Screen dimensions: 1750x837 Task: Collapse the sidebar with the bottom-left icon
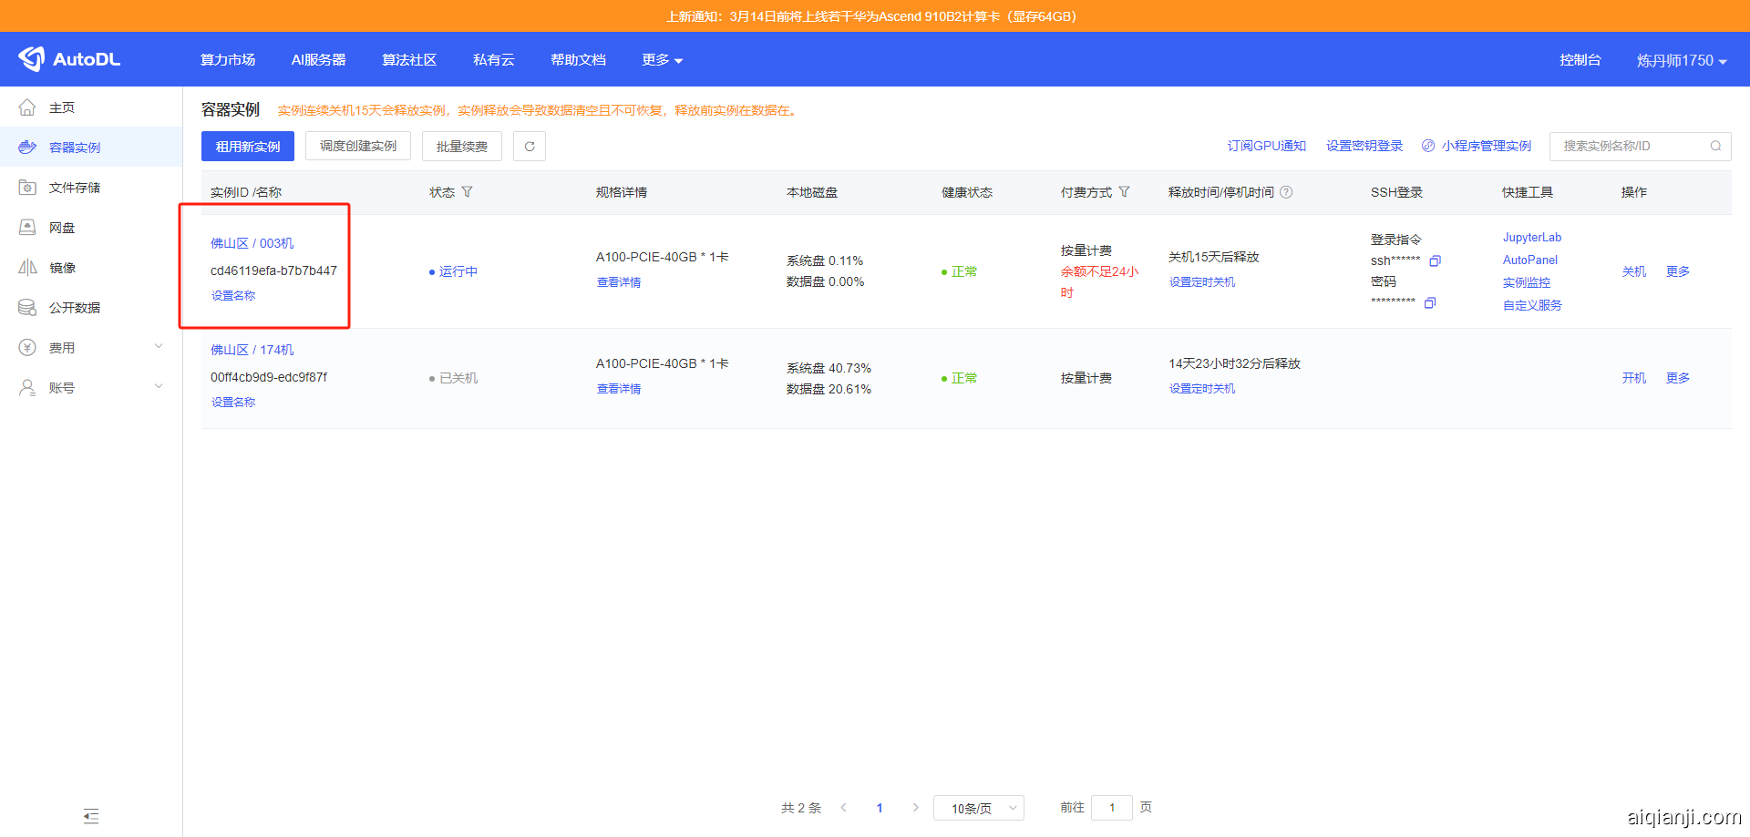point(90,817)
